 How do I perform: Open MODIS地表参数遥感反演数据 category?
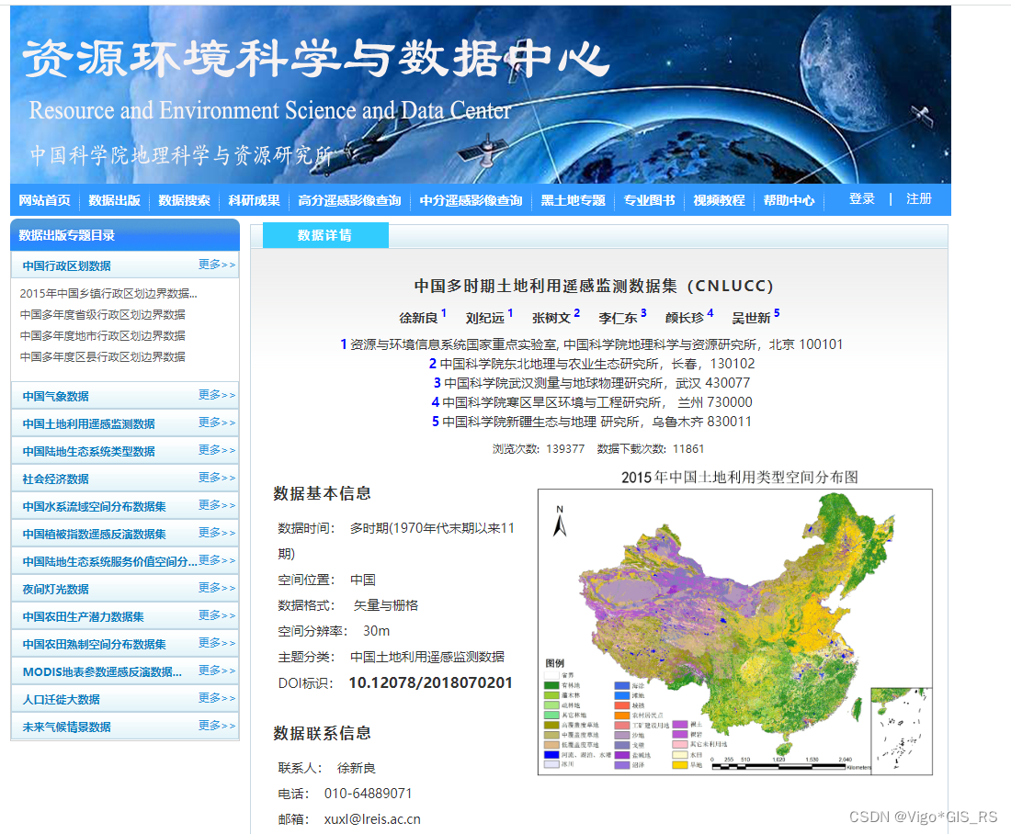(x=102, y=672)
